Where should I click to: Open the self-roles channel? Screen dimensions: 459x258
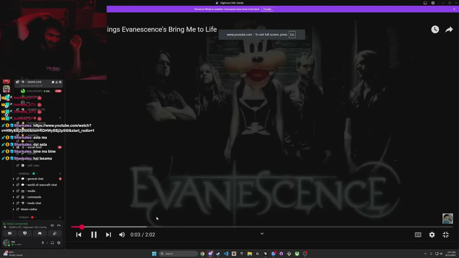(33, 166)
